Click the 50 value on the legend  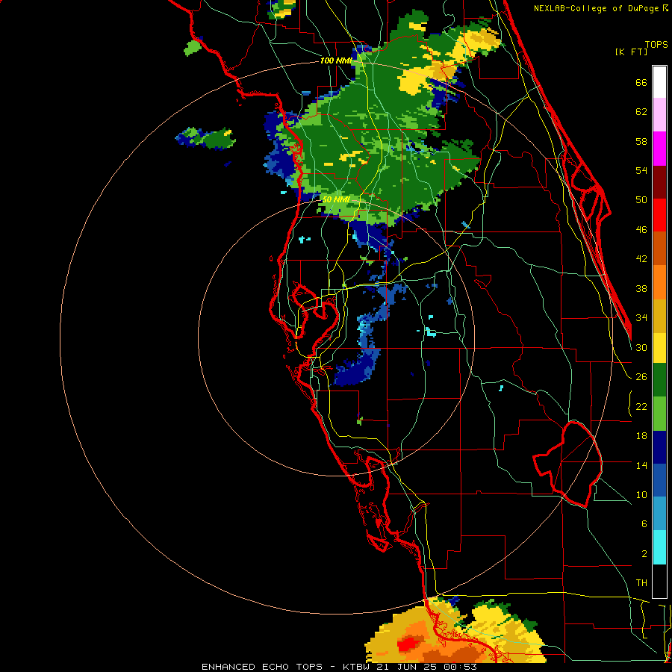coord(641,199)
